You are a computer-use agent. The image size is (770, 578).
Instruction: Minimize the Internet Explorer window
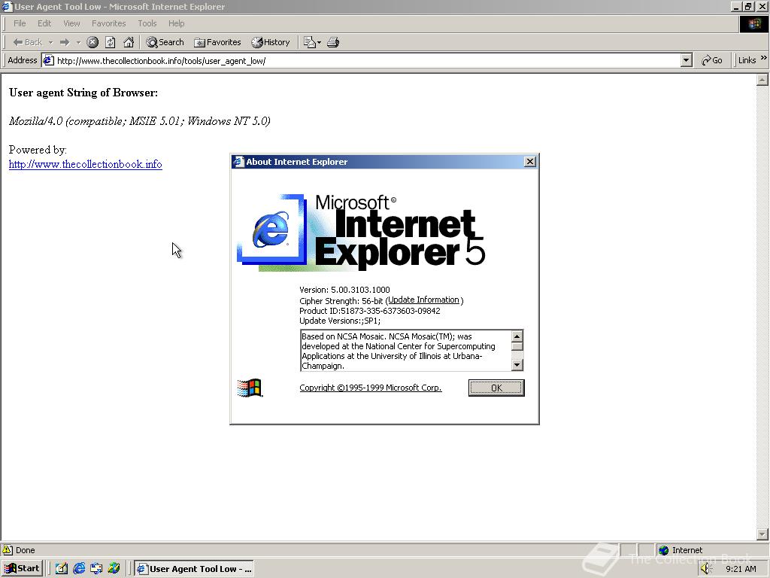pyautogui.click(x=736, y=6)
